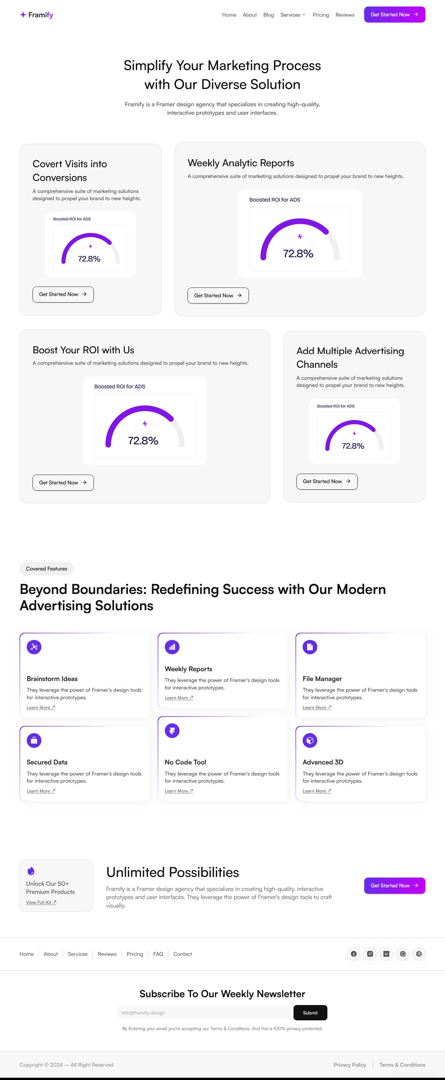Screen dimensions: 445x1080
Task: Submit the newsletter subscription form
Action: click(x=310, y=1013)
